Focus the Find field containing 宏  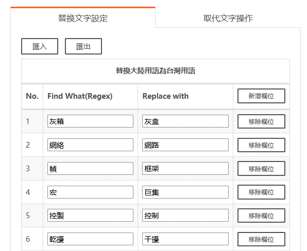point(90,192)
